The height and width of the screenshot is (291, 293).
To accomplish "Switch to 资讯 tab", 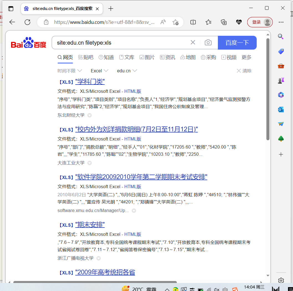I will (x=168, y=57).
